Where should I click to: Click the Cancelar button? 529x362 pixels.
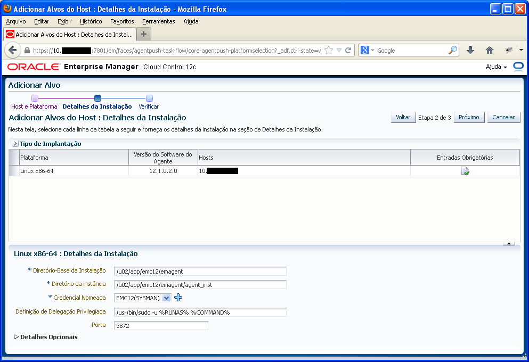(x=503, y=117)
